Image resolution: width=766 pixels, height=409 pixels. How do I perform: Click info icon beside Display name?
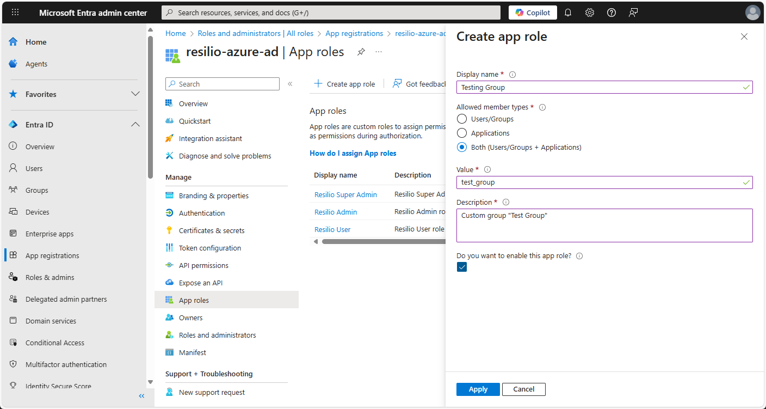tap(512, 75)
